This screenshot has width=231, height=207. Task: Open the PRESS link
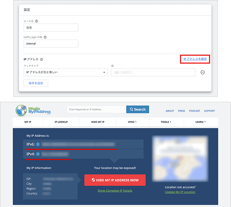pos(181,111)
